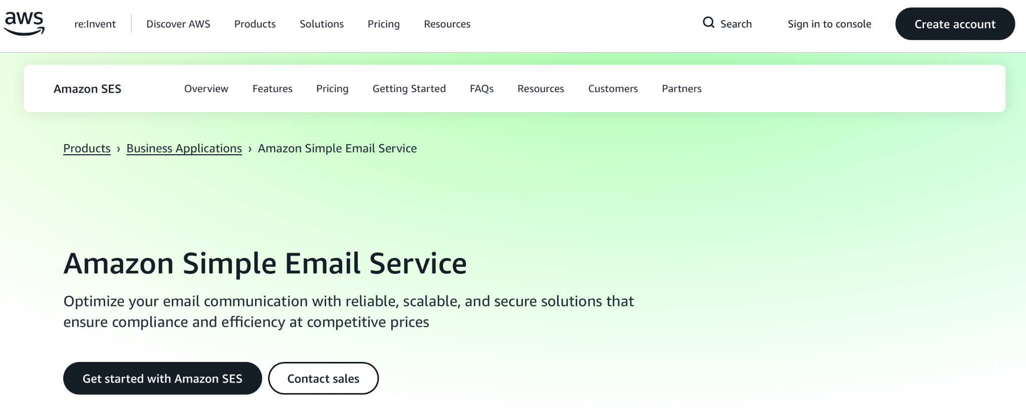
Task: Open the Products menu
Action: click(254, 24)
